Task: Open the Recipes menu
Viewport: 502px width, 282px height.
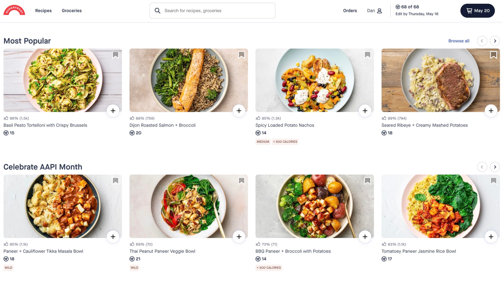Action: [x=43, y=11]
